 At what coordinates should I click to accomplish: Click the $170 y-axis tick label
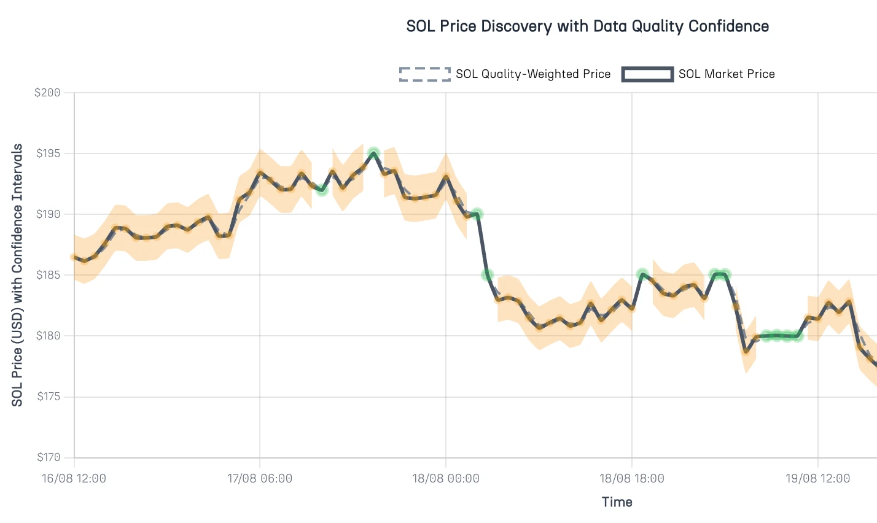pyautogui.click(x=48, y=457)
